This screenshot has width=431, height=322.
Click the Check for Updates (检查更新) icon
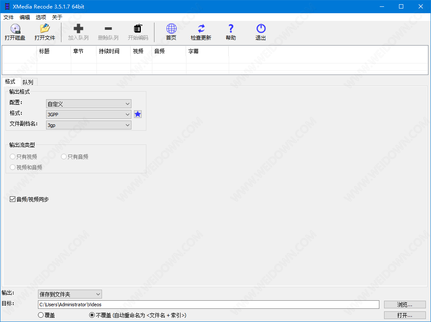pos(201,29)
